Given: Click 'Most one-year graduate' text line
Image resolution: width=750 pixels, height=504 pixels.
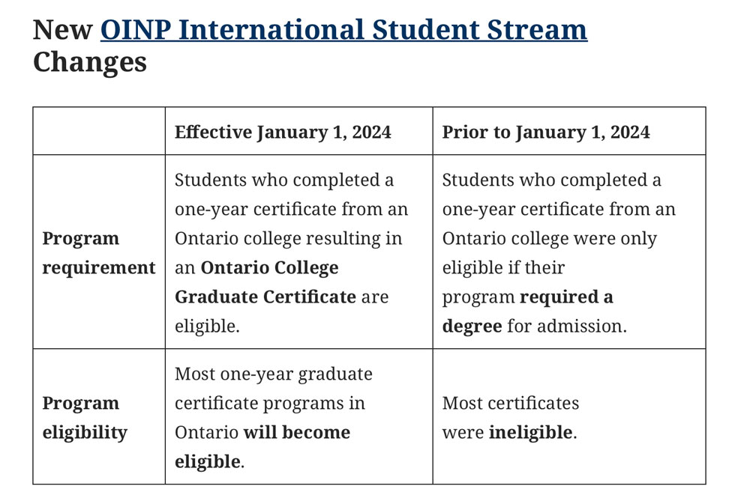Looking at the screenshot, I should pos(273,374).
